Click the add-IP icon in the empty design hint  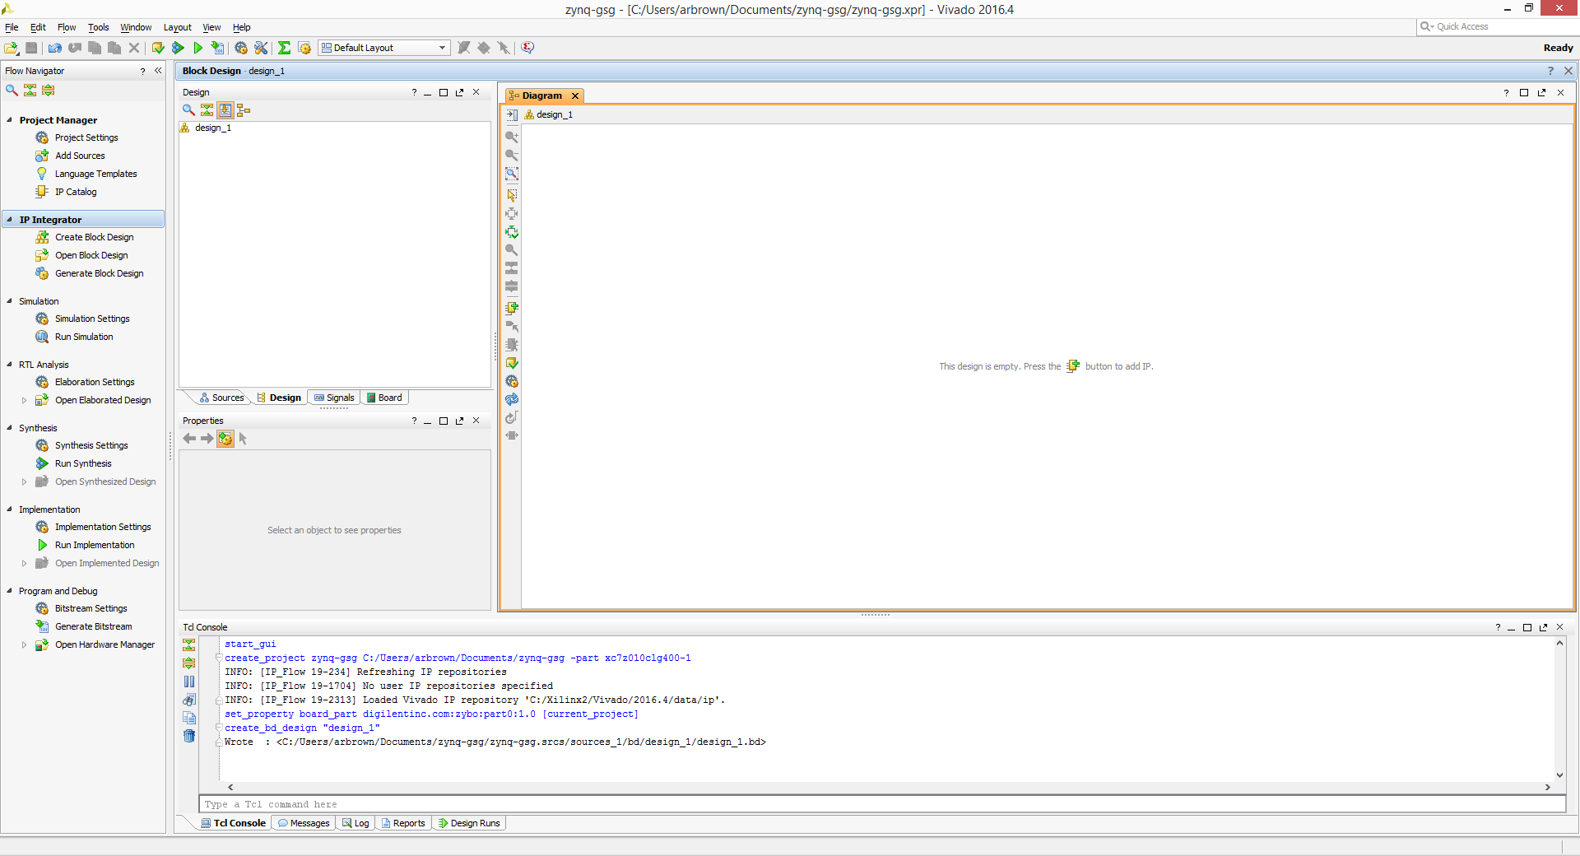point(1073,366)
